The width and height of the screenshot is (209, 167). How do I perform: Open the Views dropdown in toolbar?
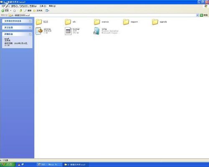point(47,10)
